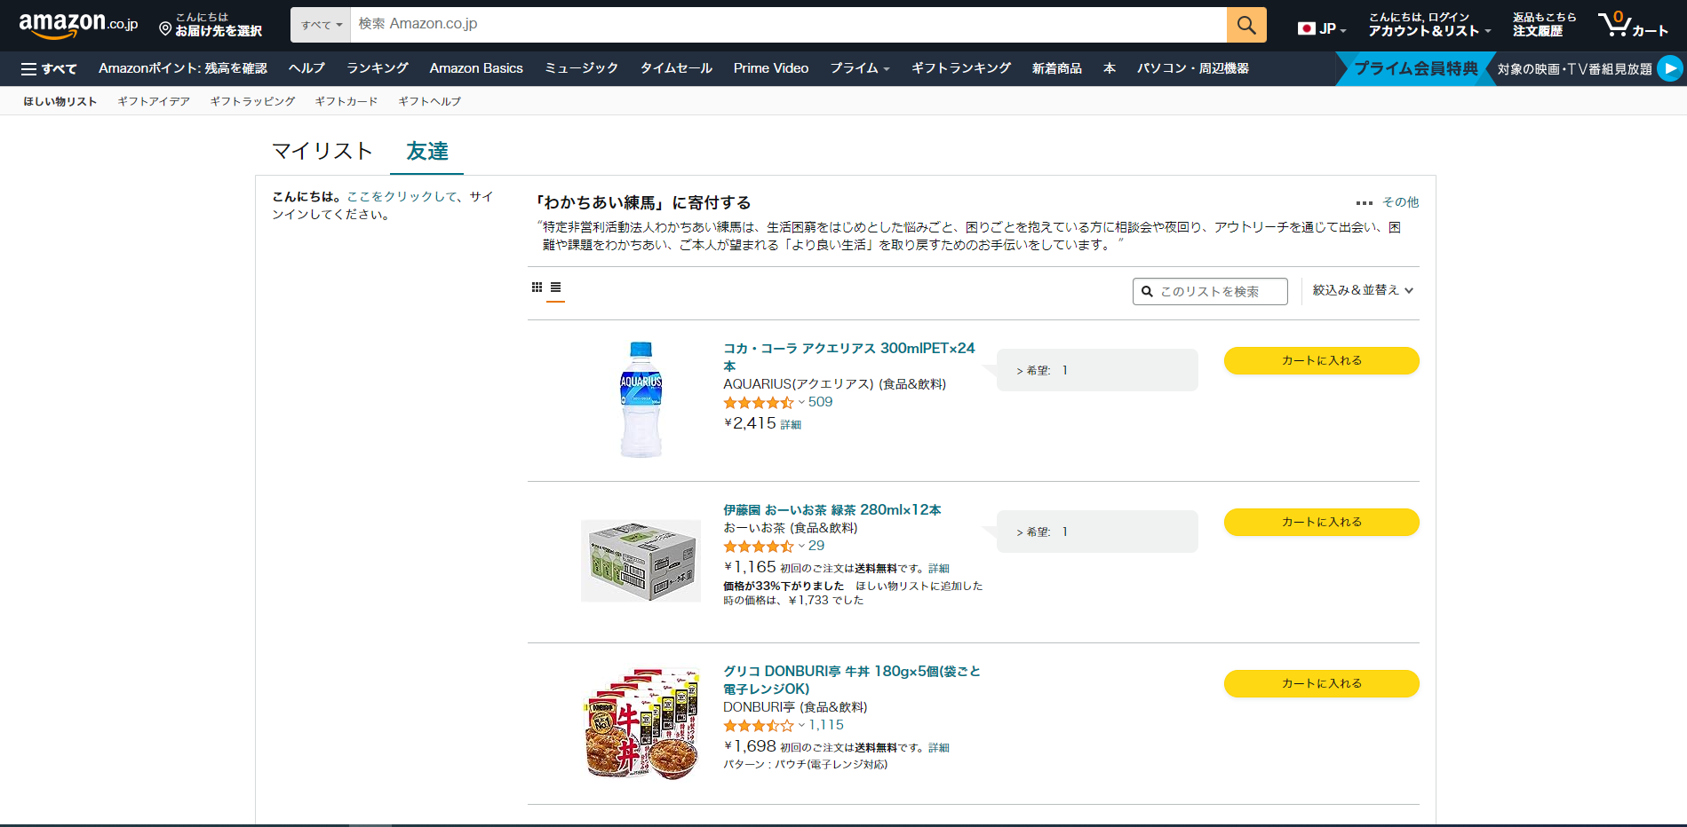Screen dimensions: 1687x827
Task: Click the star rating of おーいお茶
Action: click(758, 547)
